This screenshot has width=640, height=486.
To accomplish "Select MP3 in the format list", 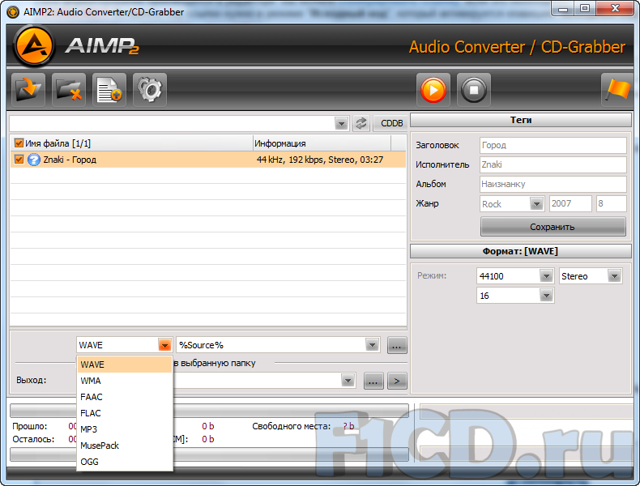I will tap(125, 429).
